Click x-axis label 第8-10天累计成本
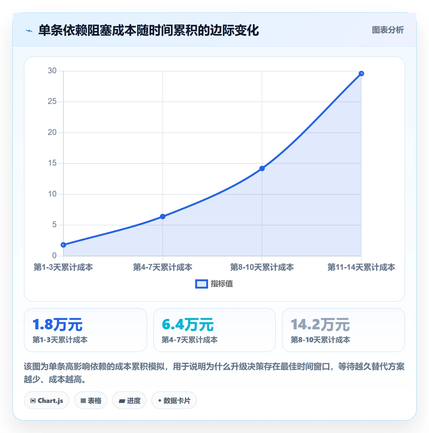Viewport: 429px width, 433px height. (x=262, y=267)
